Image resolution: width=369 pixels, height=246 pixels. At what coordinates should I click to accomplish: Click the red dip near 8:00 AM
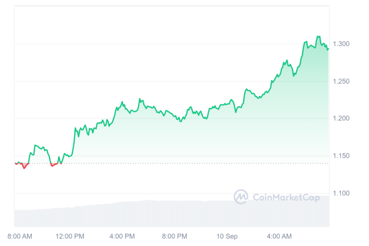point(24,166)
